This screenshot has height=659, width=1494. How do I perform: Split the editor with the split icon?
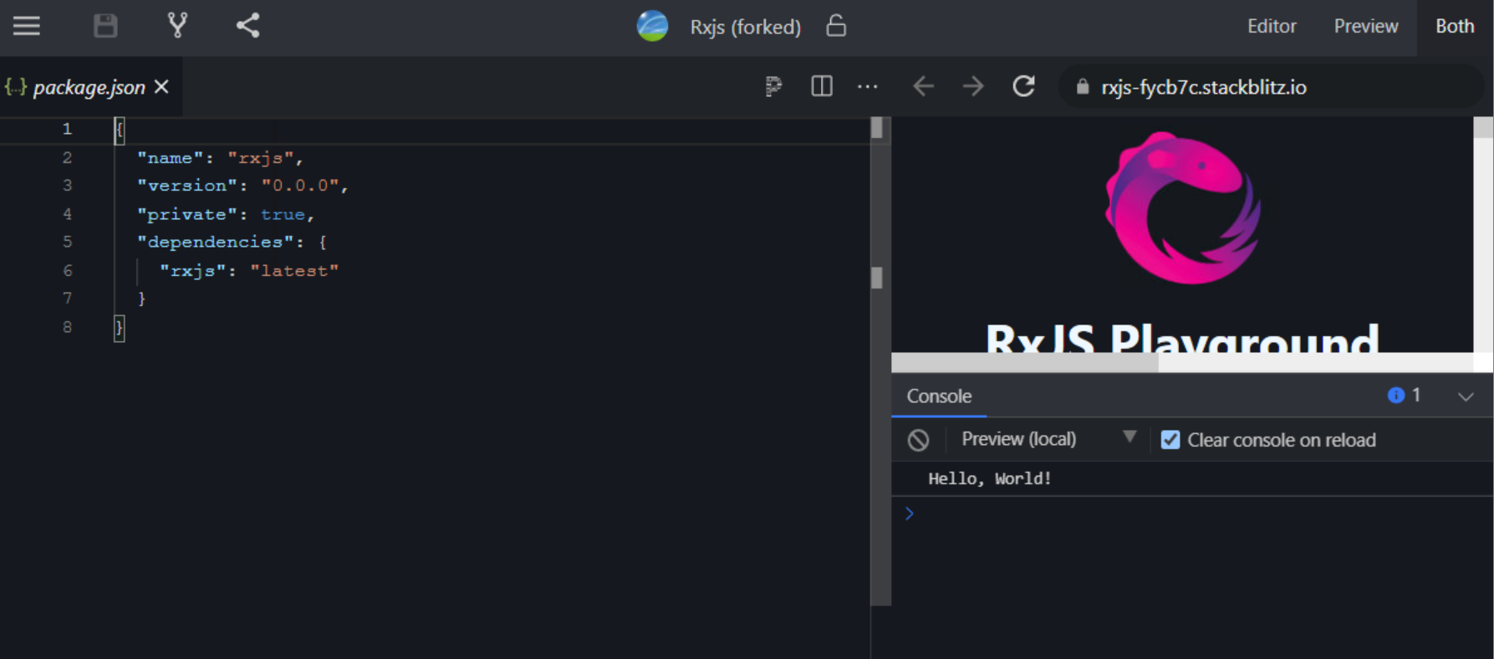[x=822, y=86]
